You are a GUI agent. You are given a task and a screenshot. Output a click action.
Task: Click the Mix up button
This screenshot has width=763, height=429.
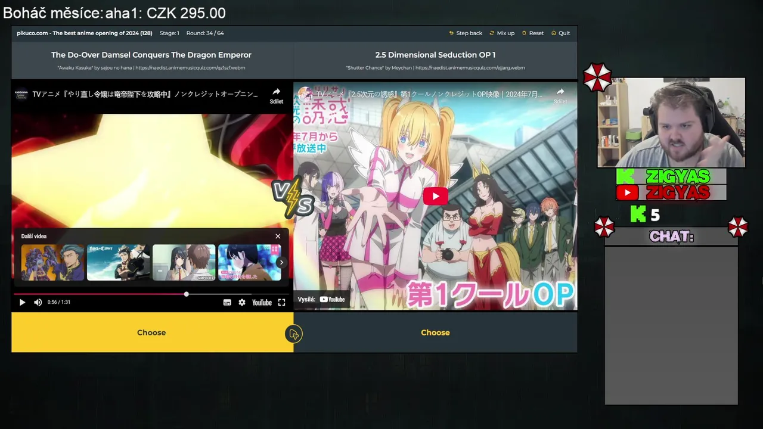tap(502, 33)
